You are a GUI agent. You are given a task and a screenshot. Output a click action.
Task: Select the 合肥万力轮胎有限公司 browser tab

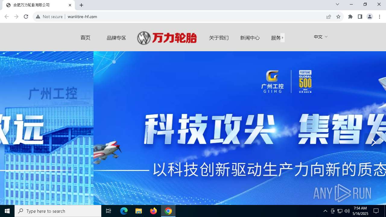click(38, 5)
